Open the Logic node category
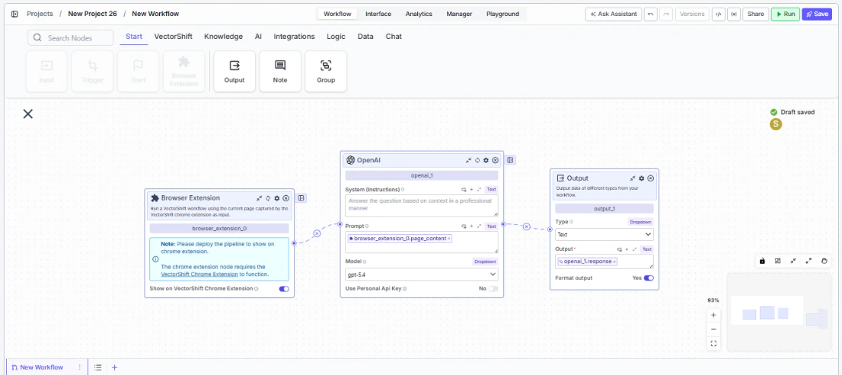 pos(336,37)
